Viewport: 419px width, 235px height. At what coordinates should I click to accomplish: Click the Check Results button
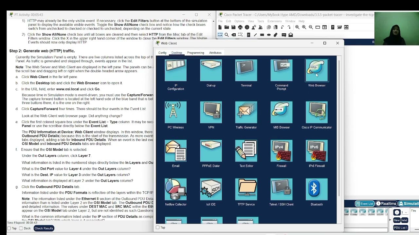point(44,228)
